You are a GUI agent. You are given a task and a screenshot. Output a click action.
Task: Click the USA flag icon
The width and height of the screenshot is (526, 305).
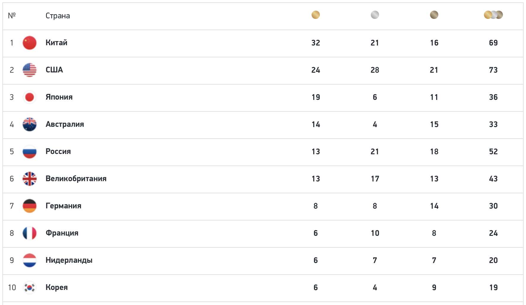pos(30,70)
